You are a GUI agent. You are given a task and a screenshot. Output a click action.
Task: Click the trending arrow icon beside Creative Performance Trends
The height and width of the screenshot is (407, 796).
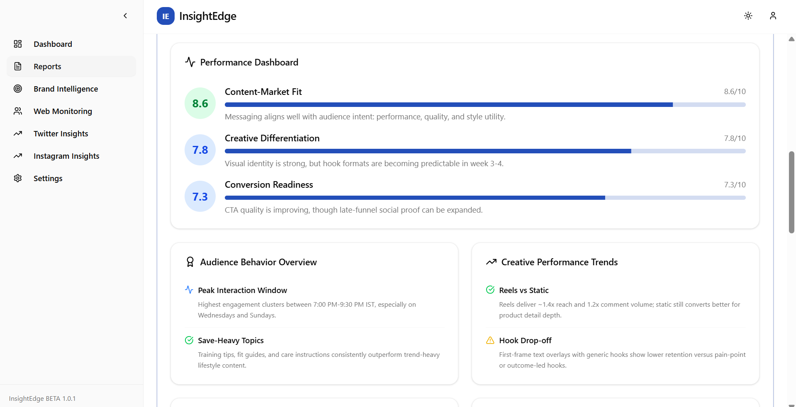click(x=491, y=262)
